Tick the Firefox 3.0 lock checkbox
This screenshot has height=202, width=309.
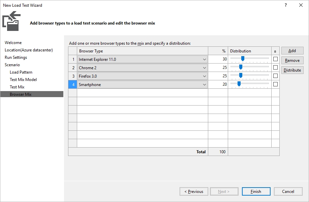(275, 76)
